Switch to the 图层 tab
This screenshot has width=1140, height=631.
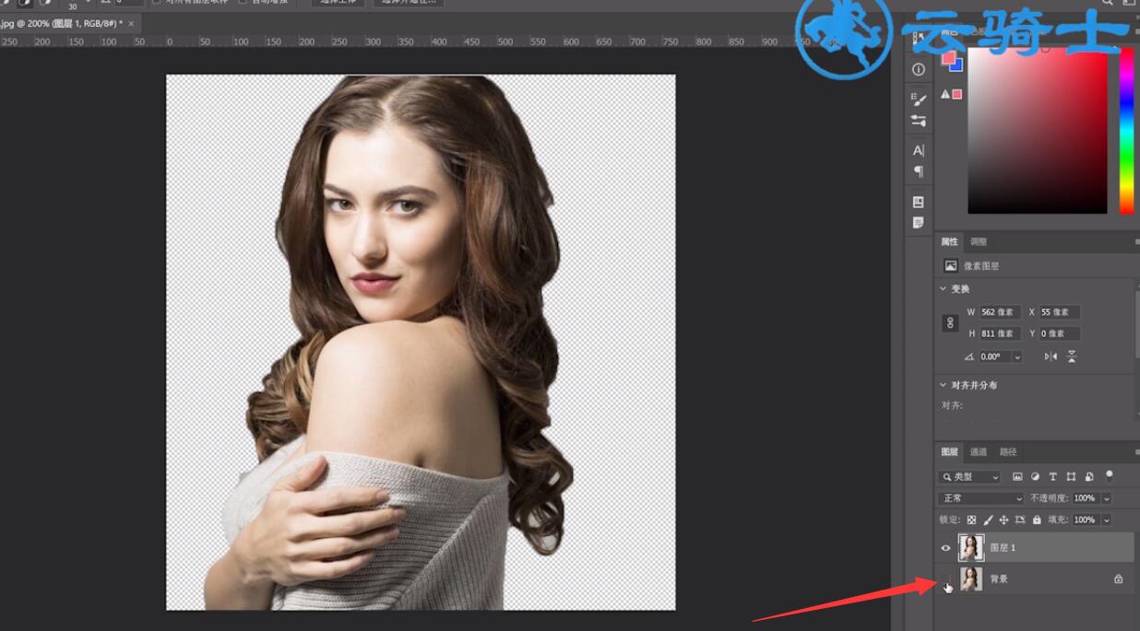tap(949, 452)
